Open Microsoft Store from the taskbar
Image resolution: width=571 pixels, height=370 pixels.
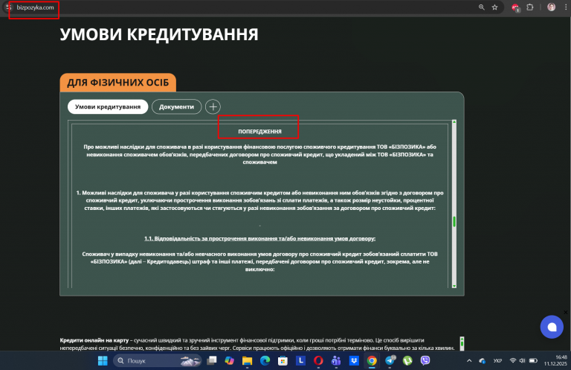point(283,361)
